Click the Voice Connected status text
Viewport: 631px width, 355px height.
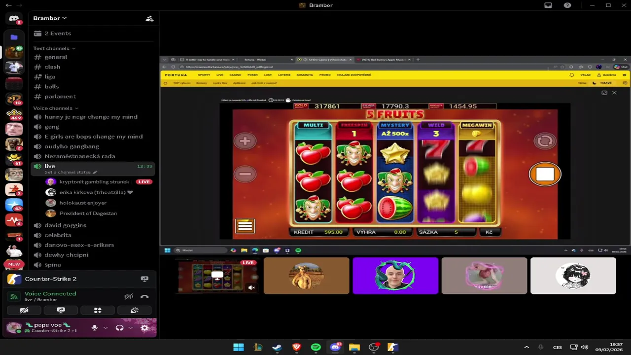point(50,293)
